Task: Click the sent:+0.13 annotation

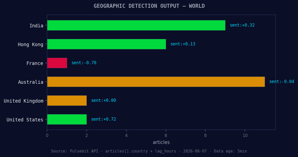Action: point(183,44)
